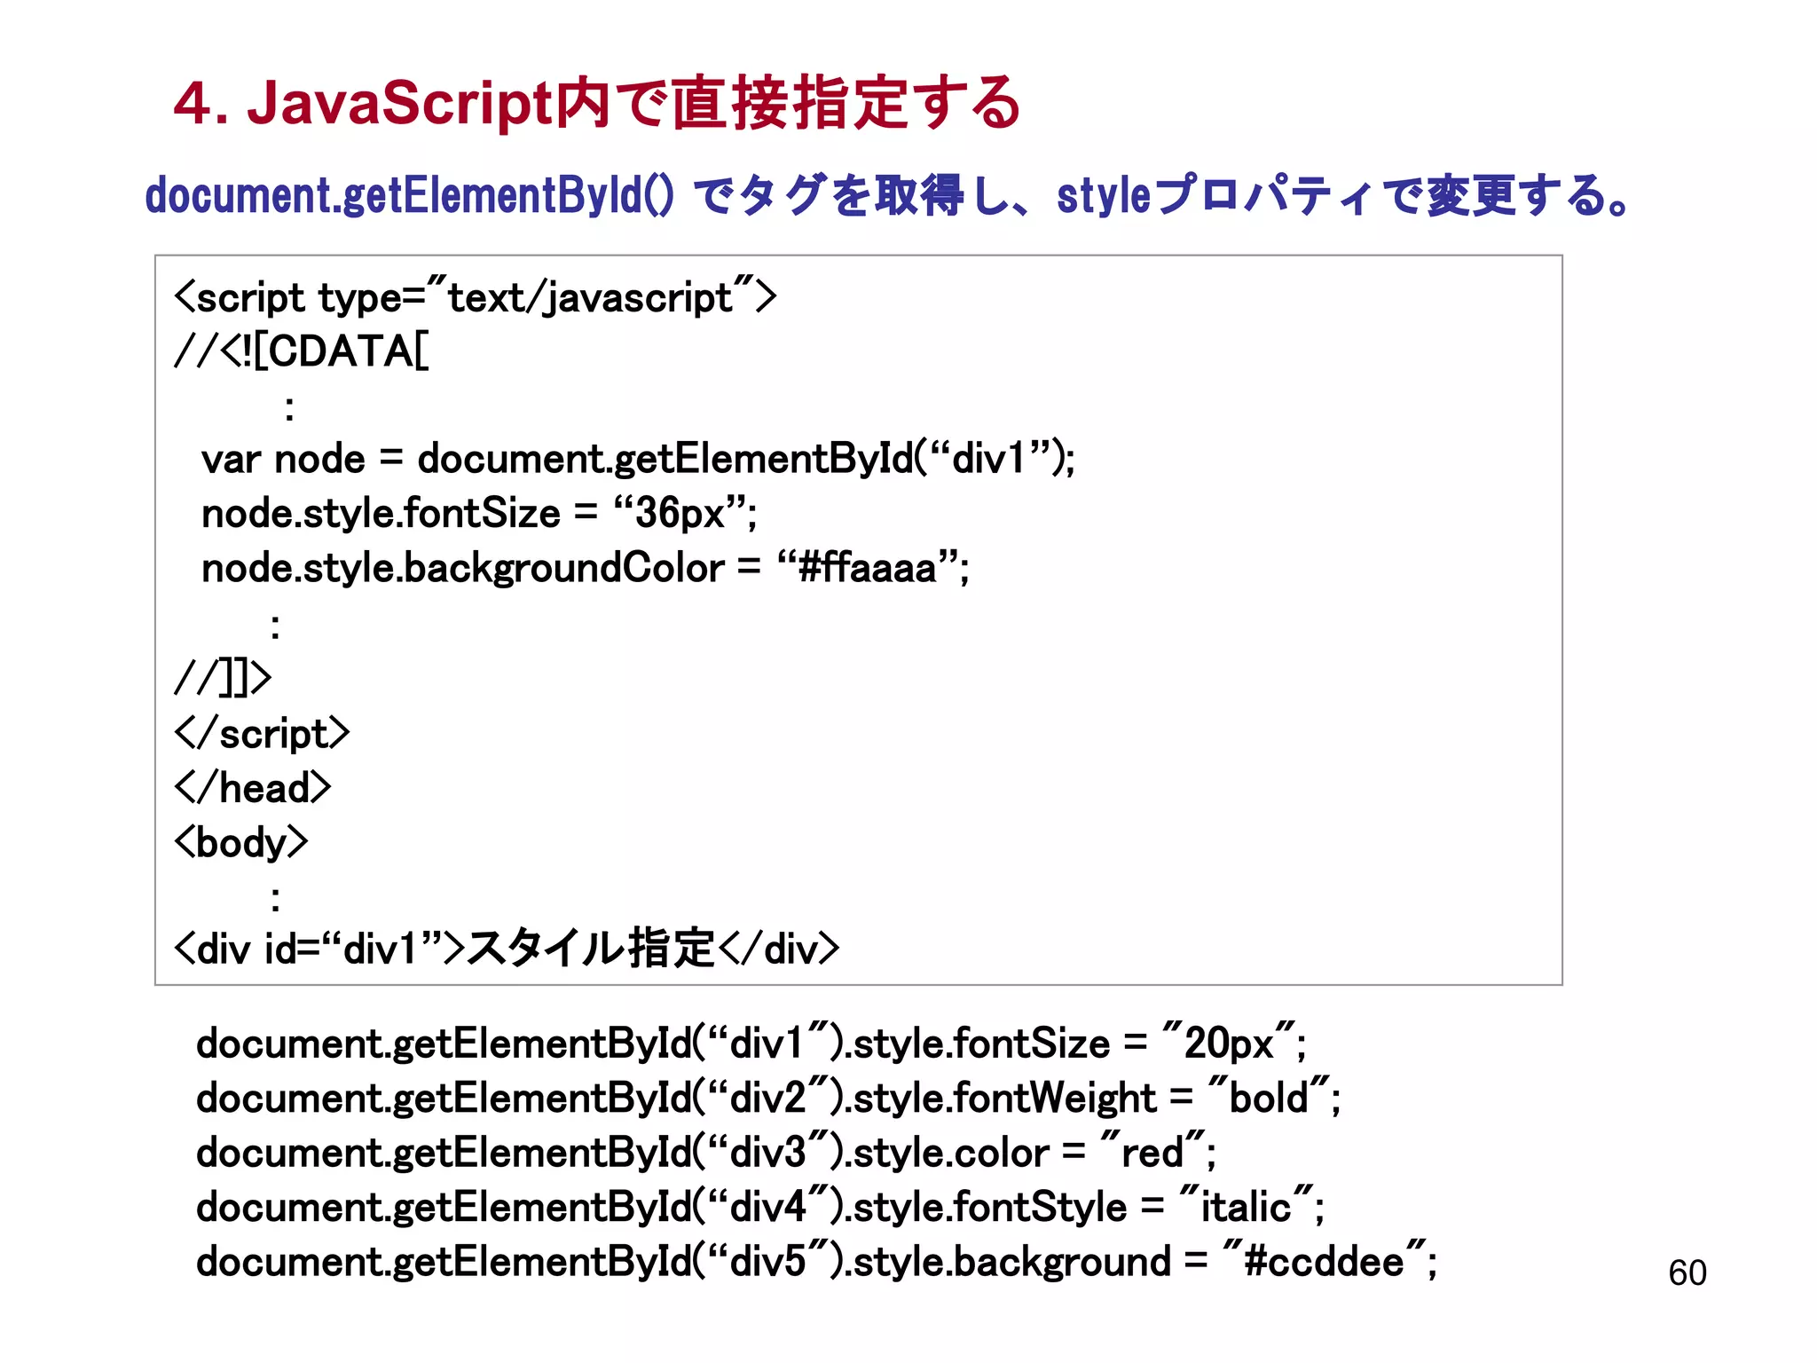Click the '//]]>' line
Viewport: 1817px width, 1363px height.
(223, 677)
